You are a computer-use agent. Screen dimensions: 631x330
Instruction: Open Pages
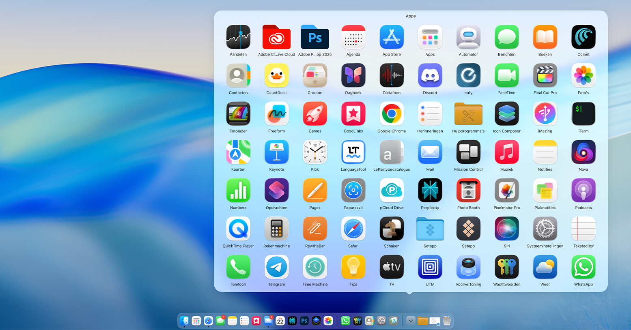pyautogui.click(x=315, y=190)
